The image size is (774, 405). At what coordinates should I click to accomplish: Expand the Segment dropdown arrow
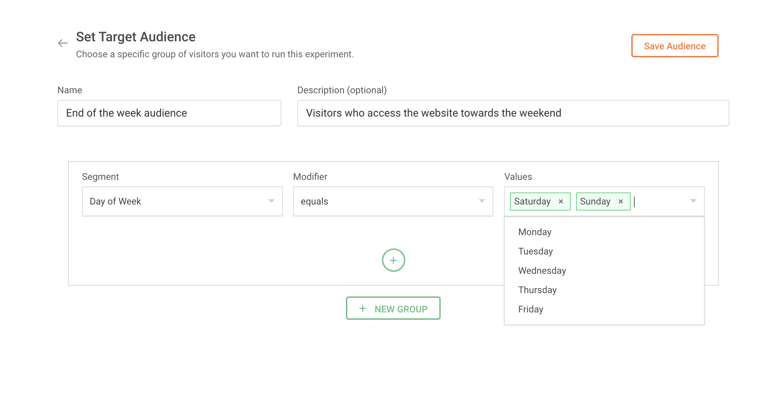coord(271,201)
